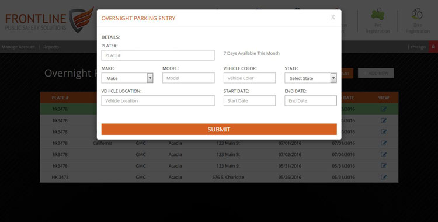Screen dimensions: 438x222
Task: Click the HK 3478 plate cell
Action: click(60, 177)
